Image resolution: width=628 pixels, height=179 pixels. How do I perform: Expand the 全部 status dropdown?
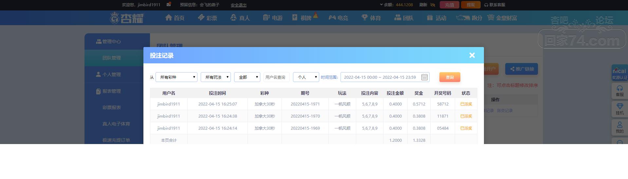click(247, 77)
